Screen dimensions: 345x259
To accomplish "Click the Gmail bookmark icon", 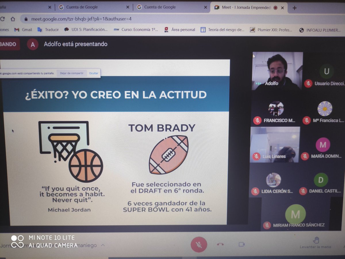I will pos(17,30).
